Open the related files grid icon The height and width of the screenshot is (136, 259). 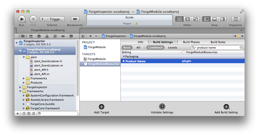tap(83, 36)
